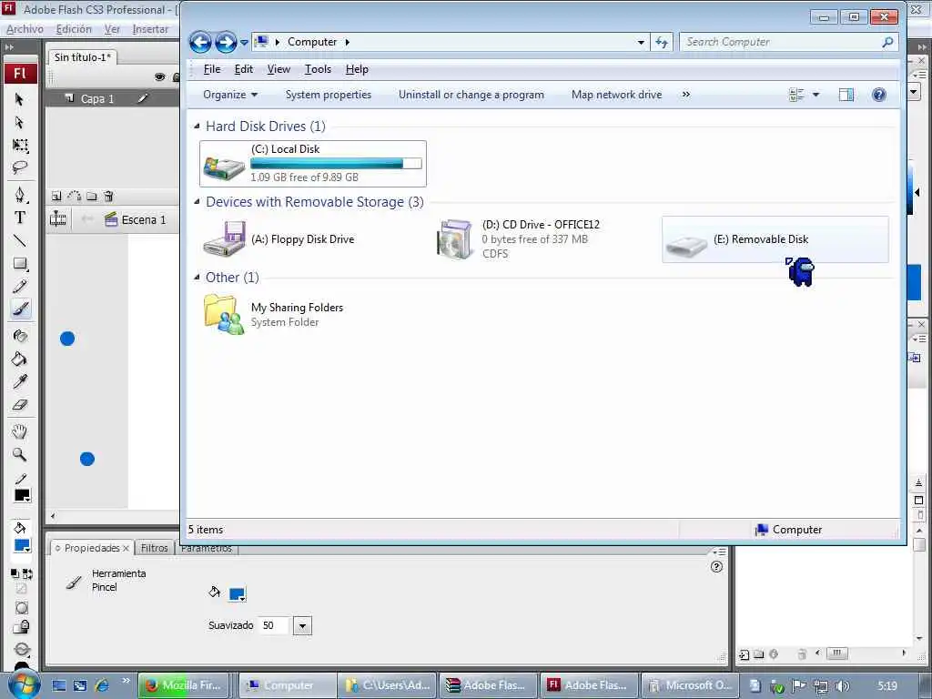Click the refresh button beside address bar

tap(662, 42)
